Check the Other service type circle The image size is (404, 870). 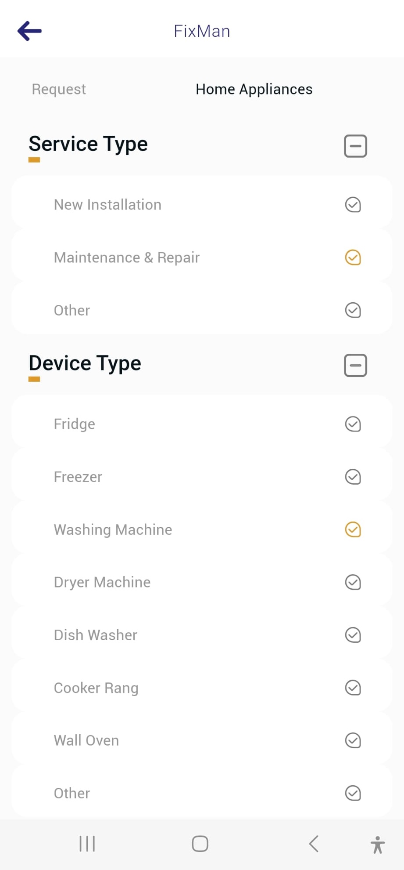tap(353, 310)
